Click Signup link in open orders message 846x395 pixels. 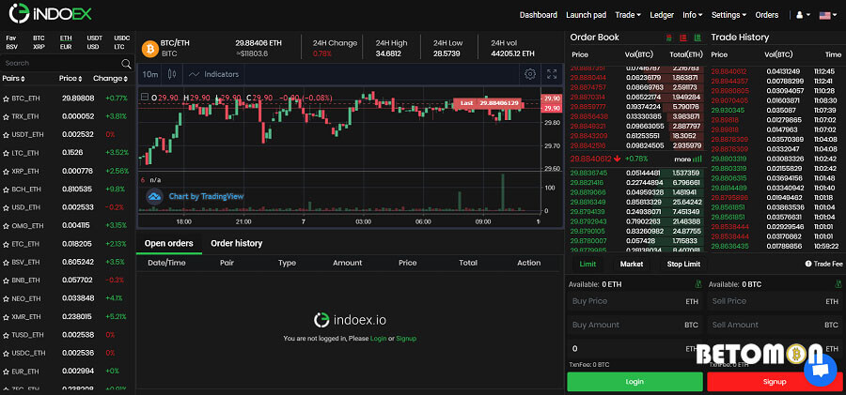coord(406,339)
